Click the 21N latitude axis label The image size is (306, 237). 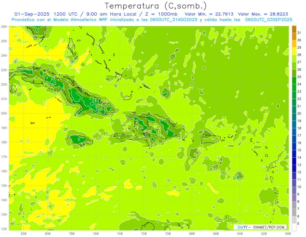4,99
